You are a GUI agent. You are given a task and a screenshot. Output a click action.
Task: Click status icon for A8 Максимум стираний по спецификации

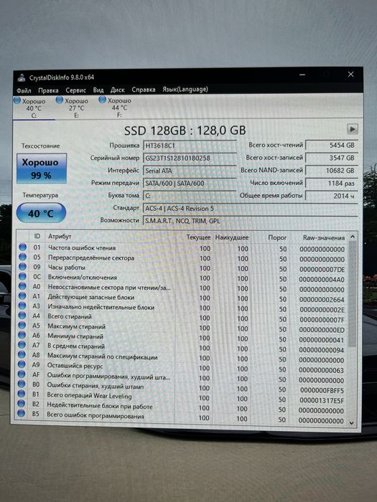click(22, 354)
